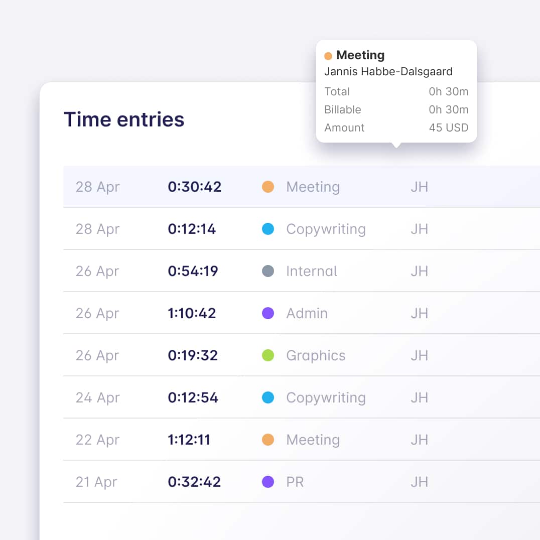Select the 0:30:42 duration on 28 Apr
The height and width of the screenshot is (540, 540).
(x=194, y=187)
